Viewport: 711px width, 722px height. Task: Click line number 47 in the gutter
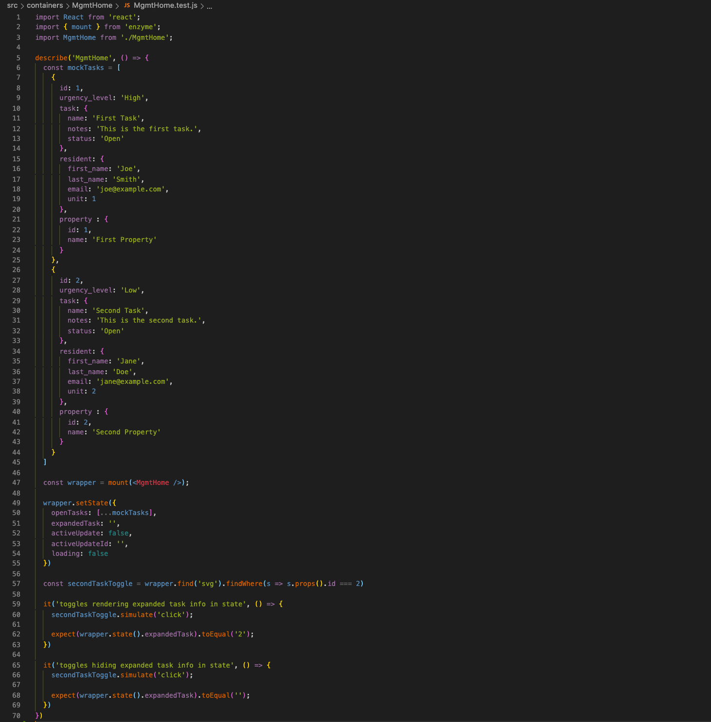[x=16, y=482]
